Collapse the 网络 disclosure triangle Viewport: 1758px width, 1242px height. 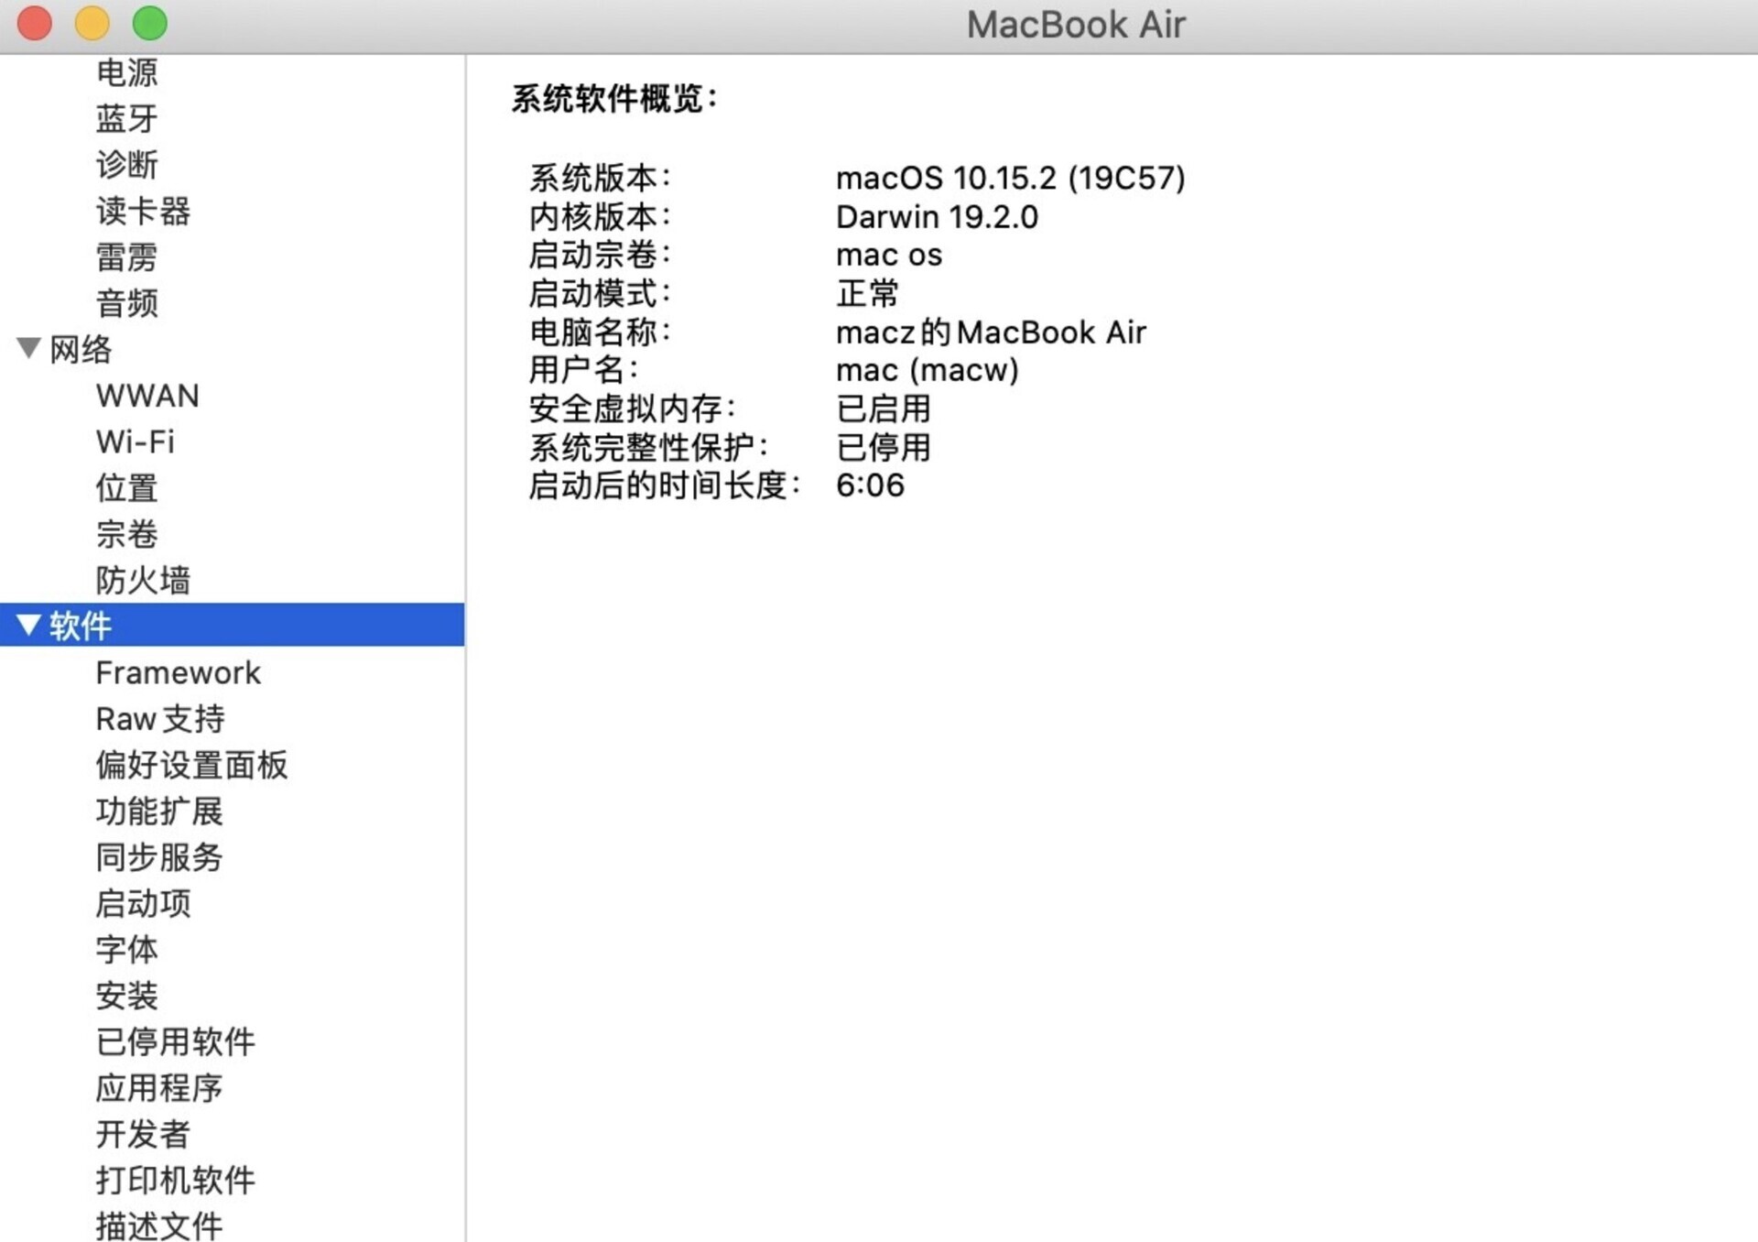click(x=28, y=348)
